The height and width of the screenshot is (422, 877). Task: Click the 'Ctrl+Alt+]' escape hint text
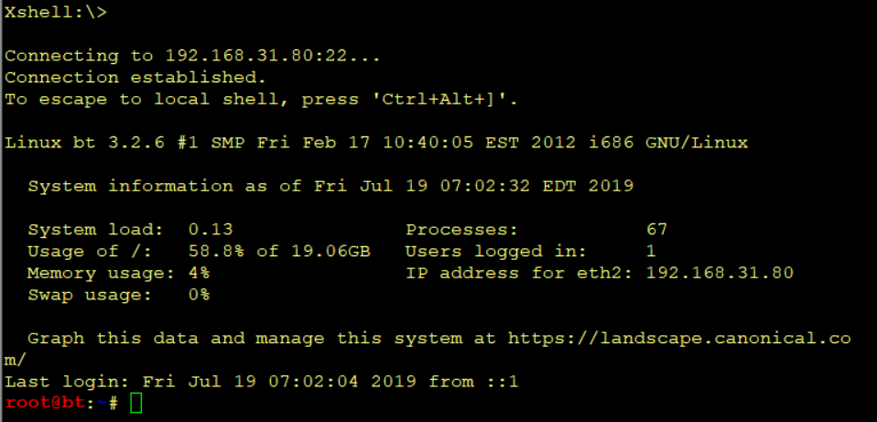[x=445, y=100]
